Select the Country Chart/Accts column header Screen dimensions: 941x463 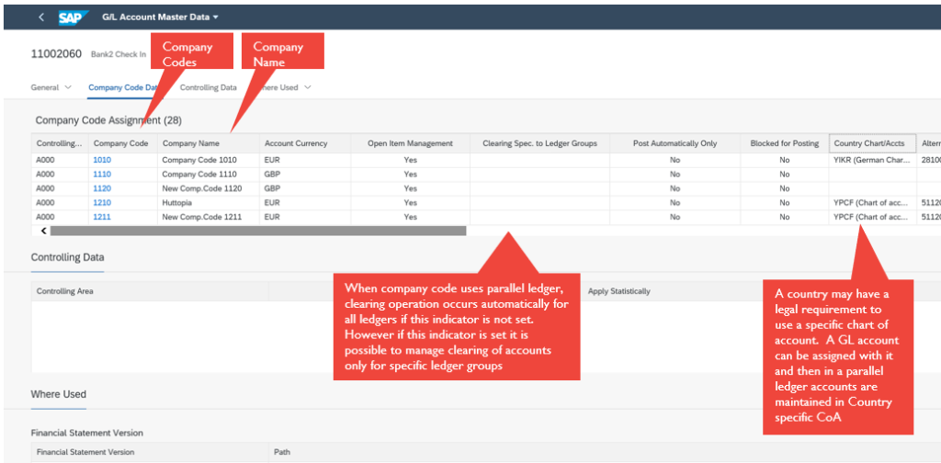873,143
